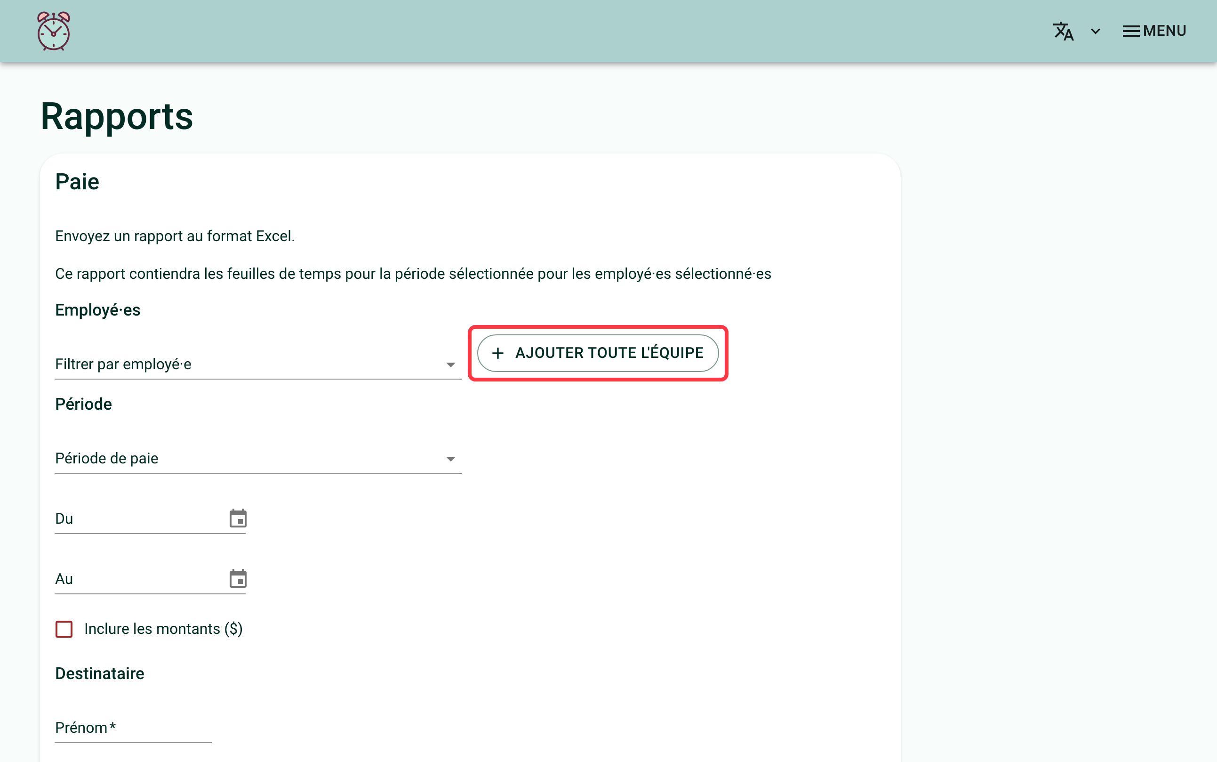Click the Période de paie field text
Image resolution: width=1217 pixels, height=762 pixels.
pos(107,458)
